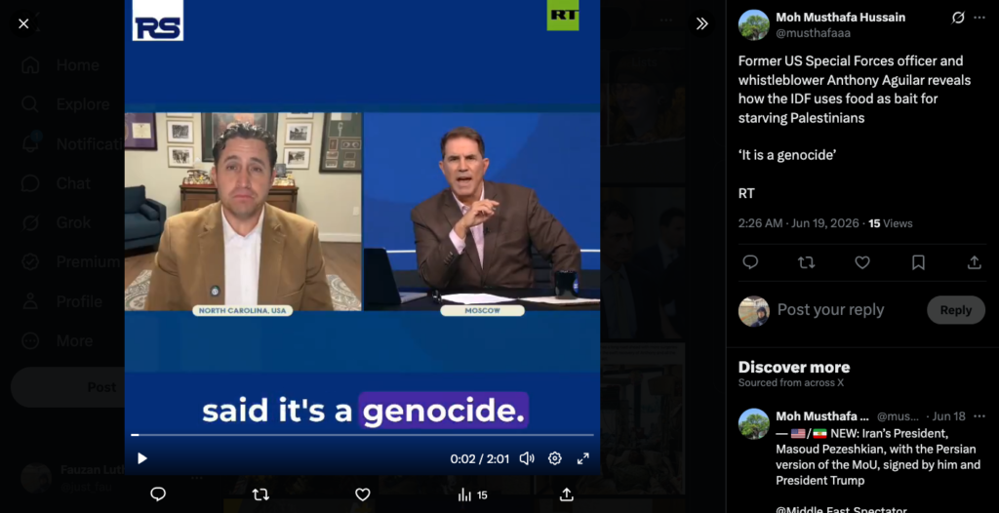Image resolution: width=999 pixels, height=513 pixels.
Task: Open post more options menu
Action: point(979,18)
